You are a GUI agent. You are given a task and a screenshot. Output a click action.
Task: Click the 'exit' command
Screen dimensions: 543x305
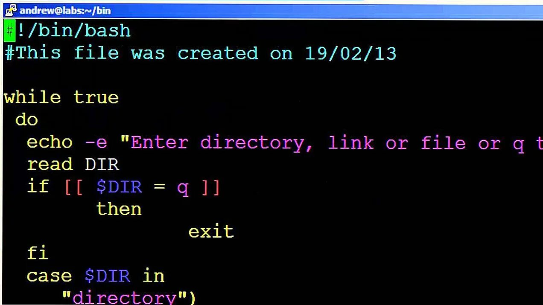point(211,231)
